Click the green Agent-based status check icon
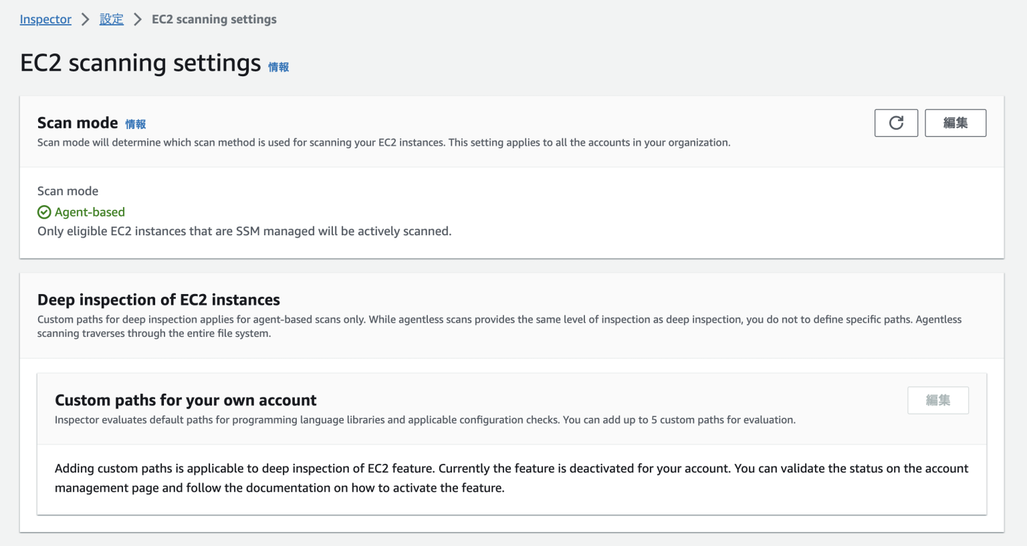Image resolution: width=1027 pixels, height=546 pixels. (44, 212)
